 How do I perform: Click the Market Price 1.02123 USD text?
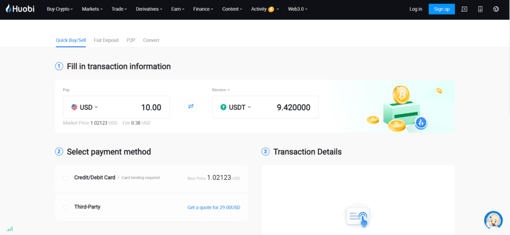[90, 123]
